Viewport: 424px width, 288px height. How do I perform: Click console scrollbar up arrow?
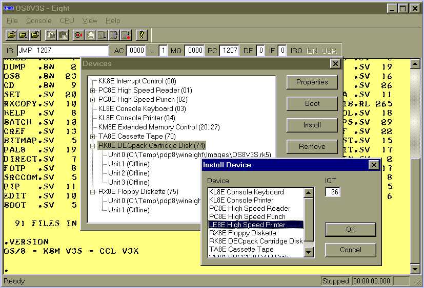(x=415, y=64)
